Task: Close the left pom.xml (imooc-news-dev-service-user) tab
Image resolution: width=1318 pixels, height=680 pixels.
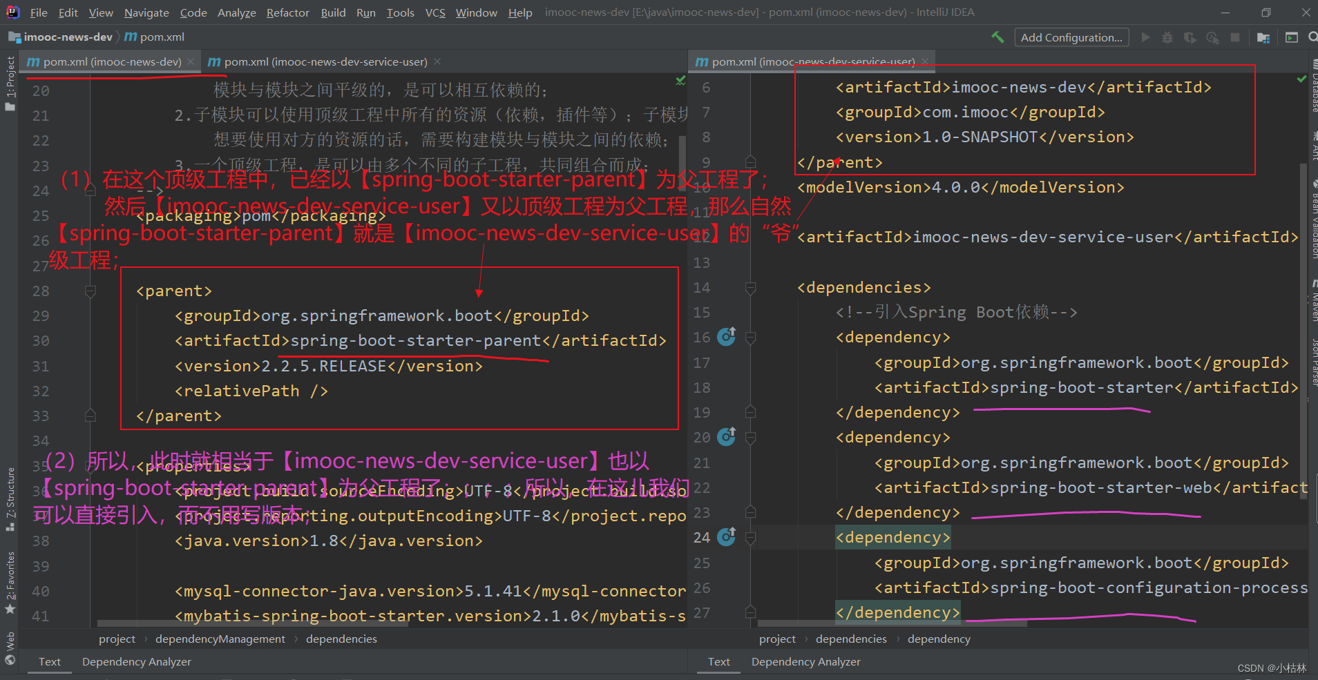Action: coord(437,62)
